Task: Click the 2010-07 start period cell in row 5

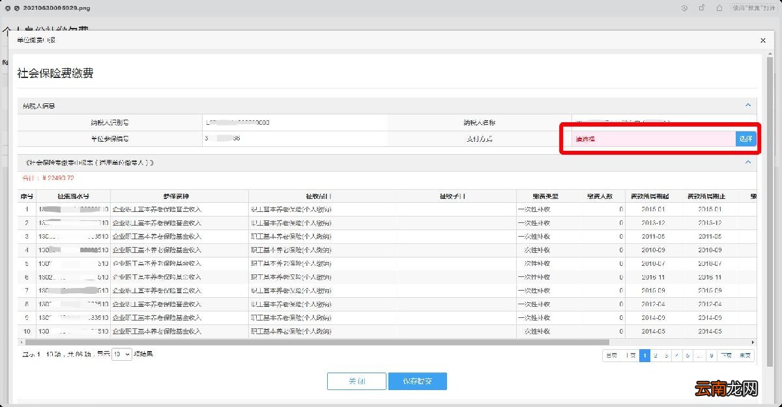Action: pyautogui.click(x=652, y=263)
